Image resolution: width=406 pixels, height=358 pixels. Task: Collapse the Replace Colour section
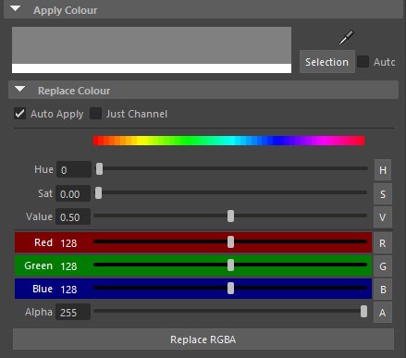tap(20, 90)
